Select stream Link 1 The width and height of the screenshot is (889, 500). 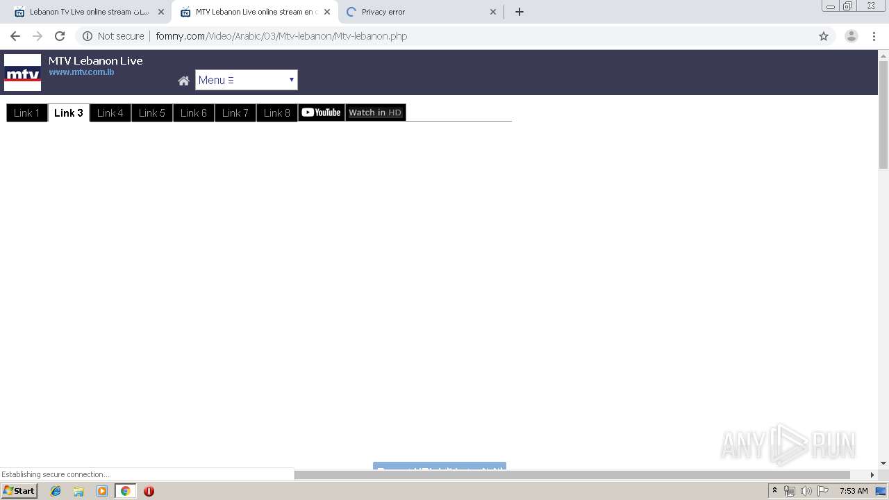[27, 112]
